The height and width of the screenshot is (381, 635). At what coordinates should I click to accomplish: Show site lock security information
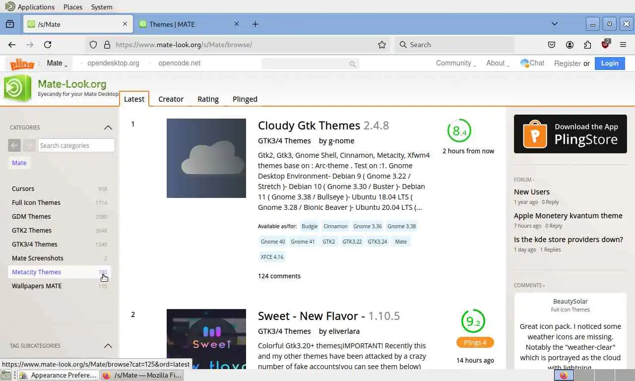point(107,45)
